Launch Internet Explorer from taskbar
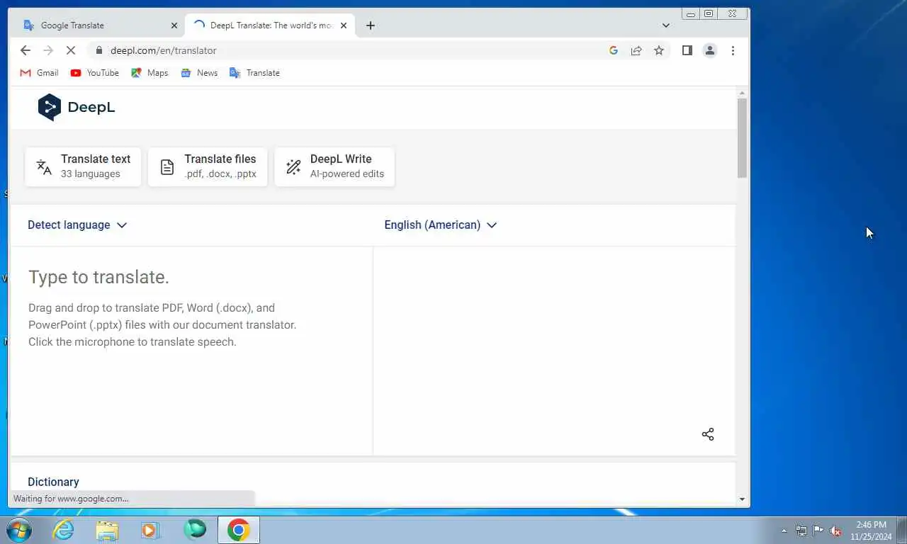This screenshot has width=907, height=544. click(64, 530)
